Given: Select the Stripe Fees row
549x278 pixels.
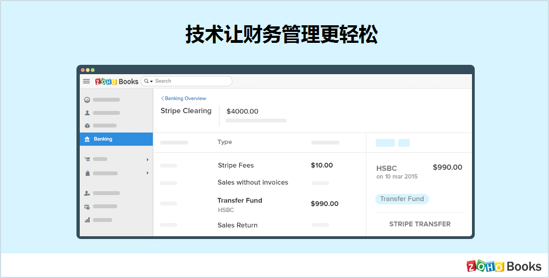Looking at the screenshot, I should coord(260,165).
